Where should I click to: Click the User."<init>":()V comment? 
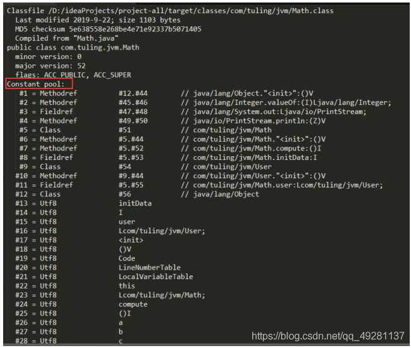click(254, 176)
